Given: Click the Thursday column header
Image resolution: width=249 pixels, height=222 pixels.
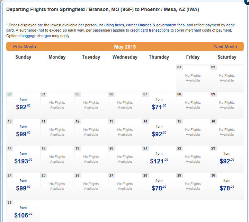Looking at the screenshot, I should click(159, 57).
